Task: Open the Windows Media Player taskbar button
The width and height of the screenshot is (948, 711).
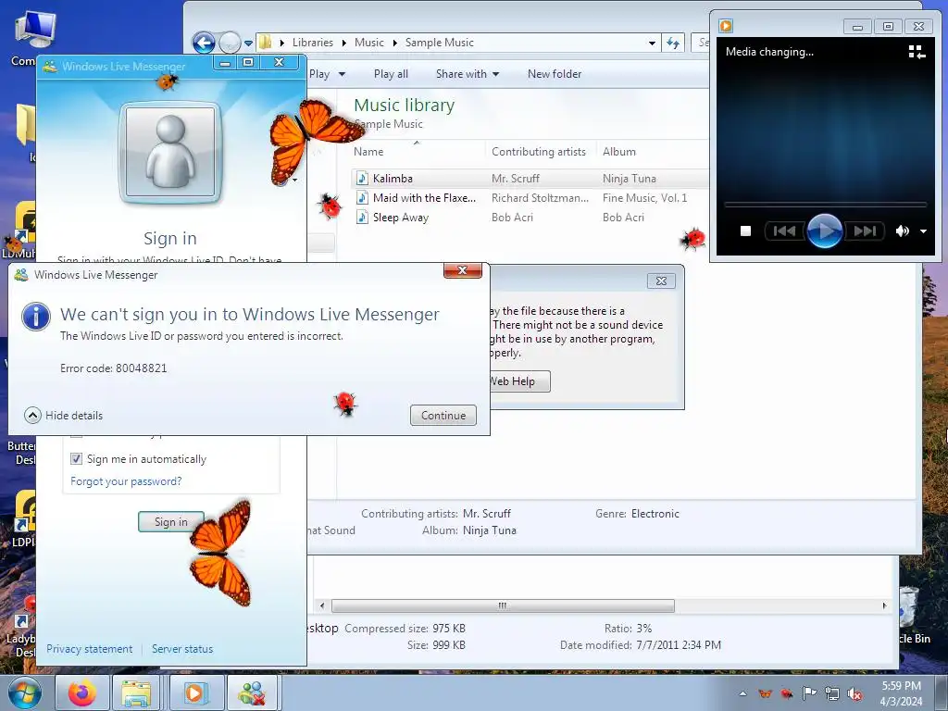Action: tap(194, 692)
